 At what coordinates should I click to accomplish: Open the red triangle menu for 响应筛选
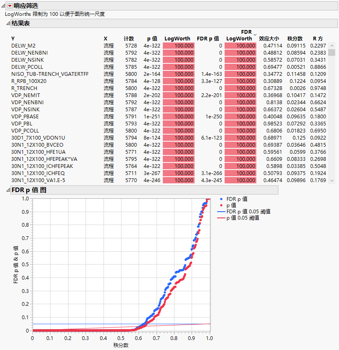coord(10,6)
